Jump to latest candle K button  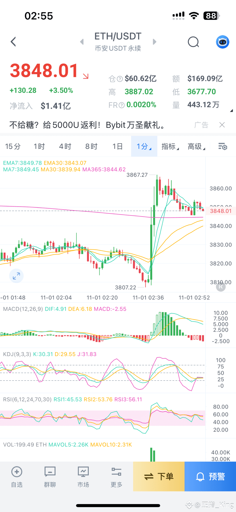(x=221, y=286)
